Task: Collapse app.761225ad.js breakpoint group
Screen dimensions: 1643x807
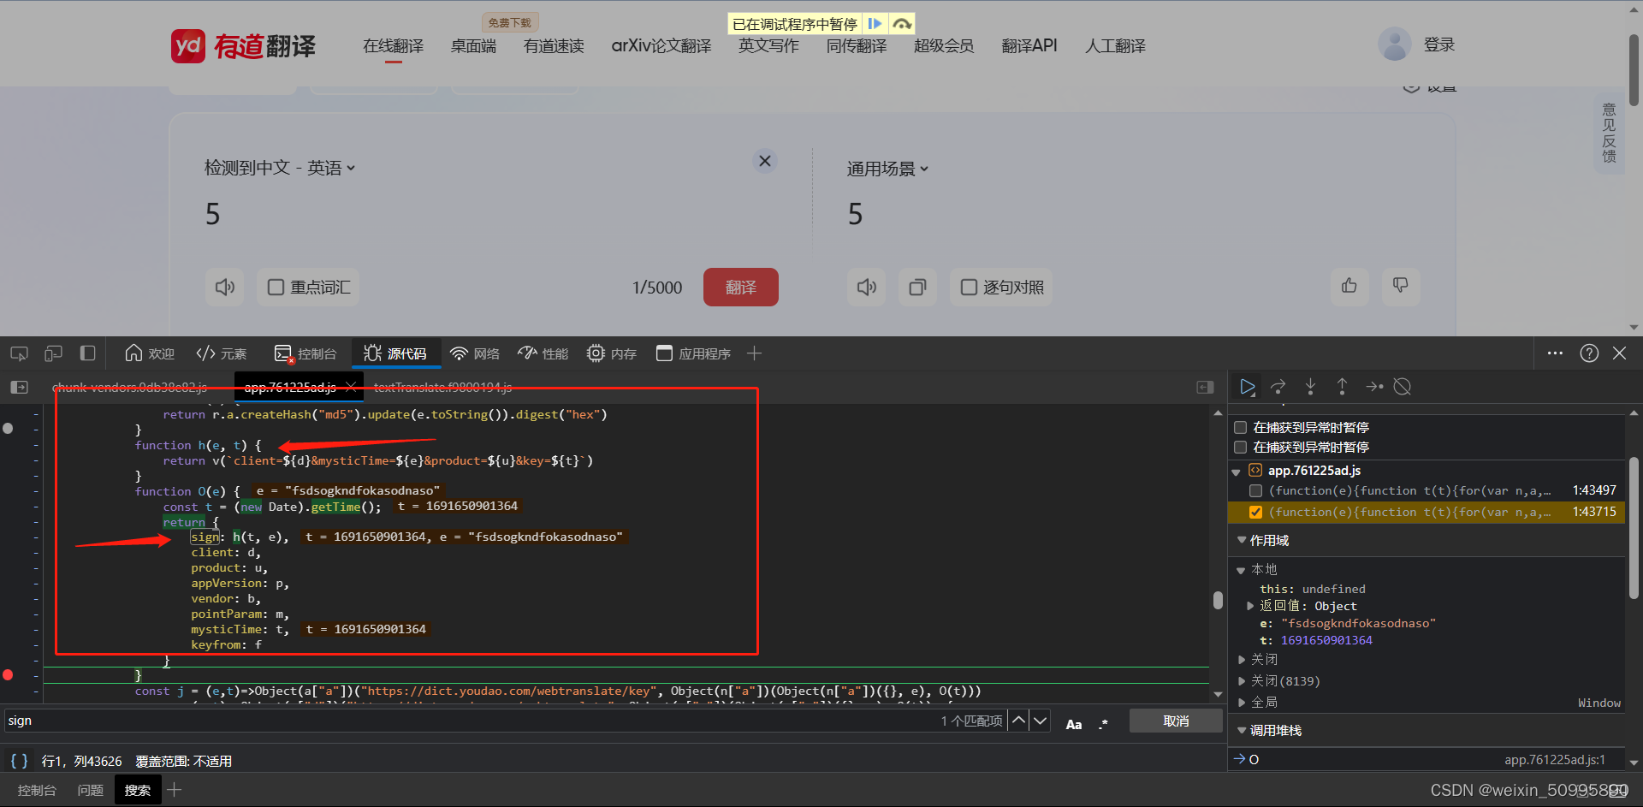Action: tap(1236, 472)
